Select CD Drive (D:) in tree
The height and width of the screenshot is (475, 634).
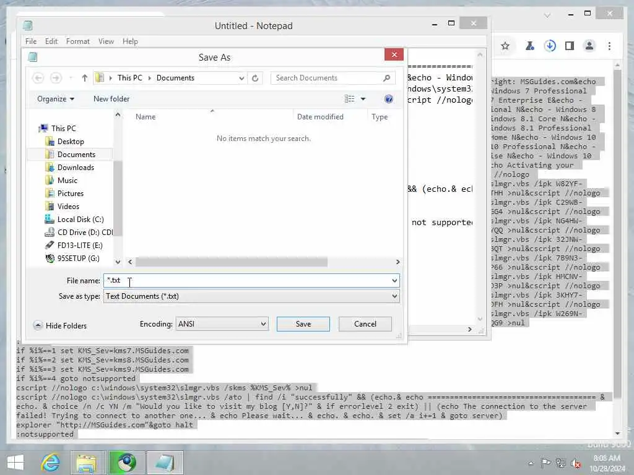(79, 233)
